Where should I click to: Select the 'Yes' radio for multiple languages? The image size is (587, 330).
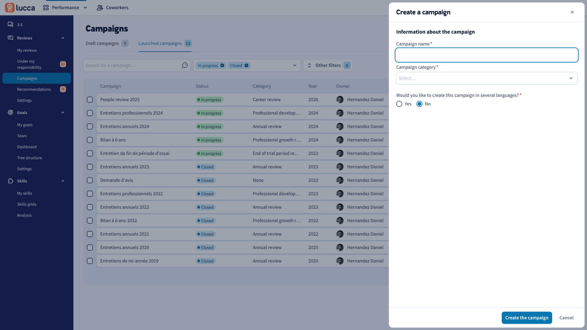(x=399, y=104)
